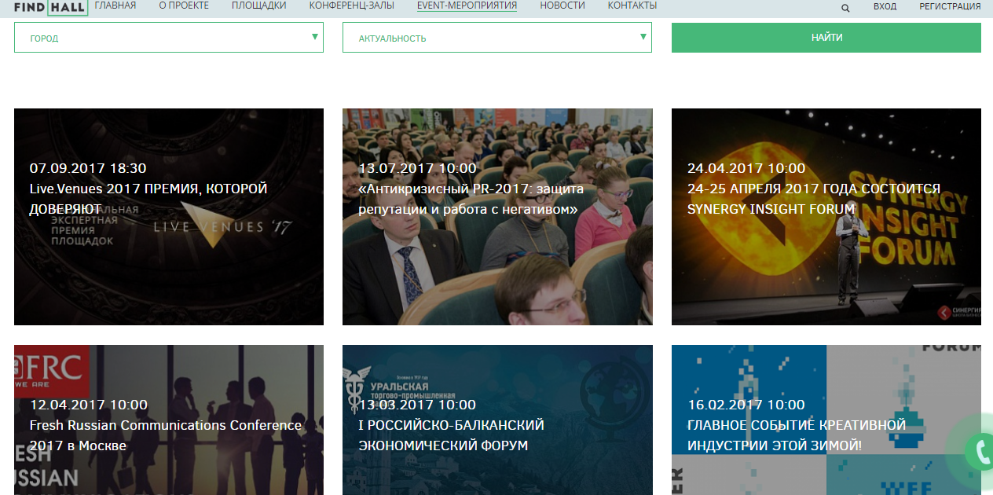Click the РЕГИСТРАЦИЯ link
This screenshot has height=495, width=993.
(950, 6)
